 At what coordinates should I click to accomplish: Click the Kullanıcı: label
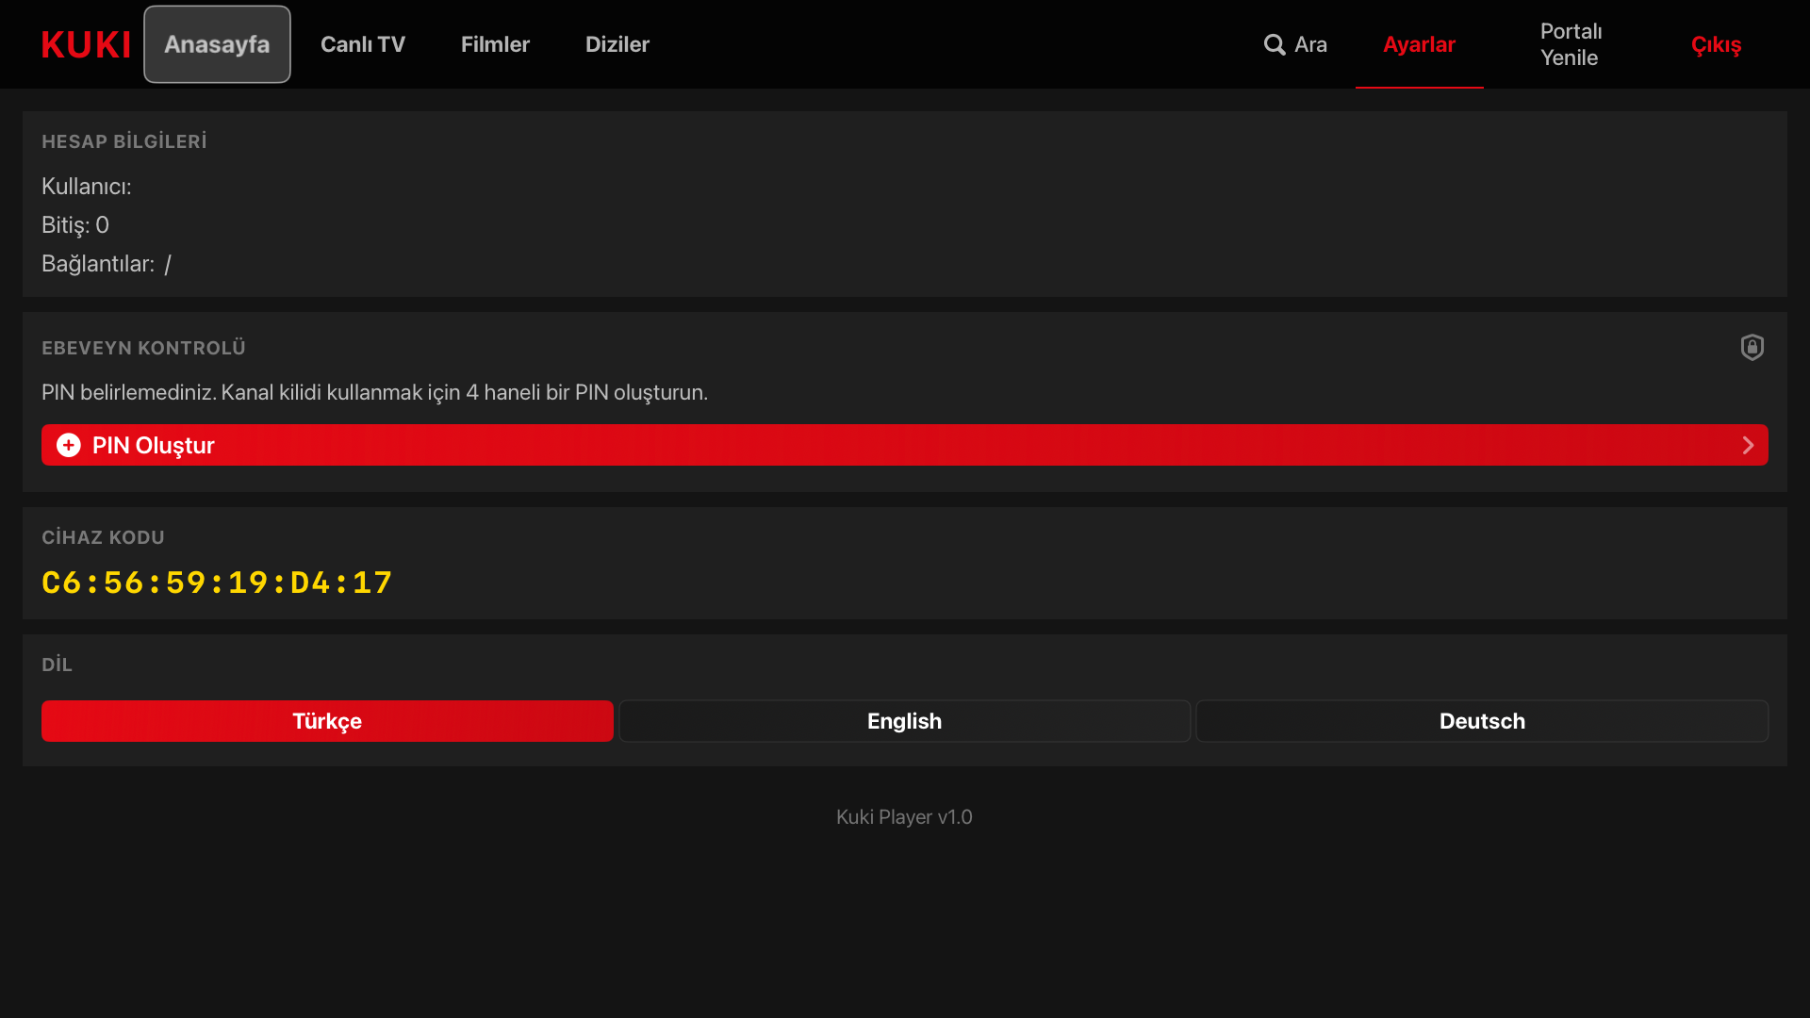pos(87,187)
